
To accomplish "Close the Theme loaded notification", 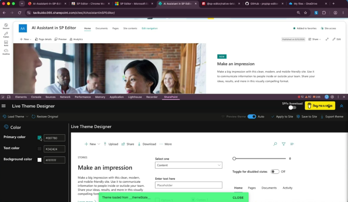I will [x=238, y=198].
